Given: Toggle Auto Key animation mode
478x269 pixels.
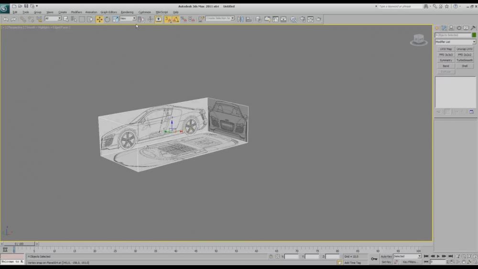Looking at the screenshot, I should (x=386, y=257).
